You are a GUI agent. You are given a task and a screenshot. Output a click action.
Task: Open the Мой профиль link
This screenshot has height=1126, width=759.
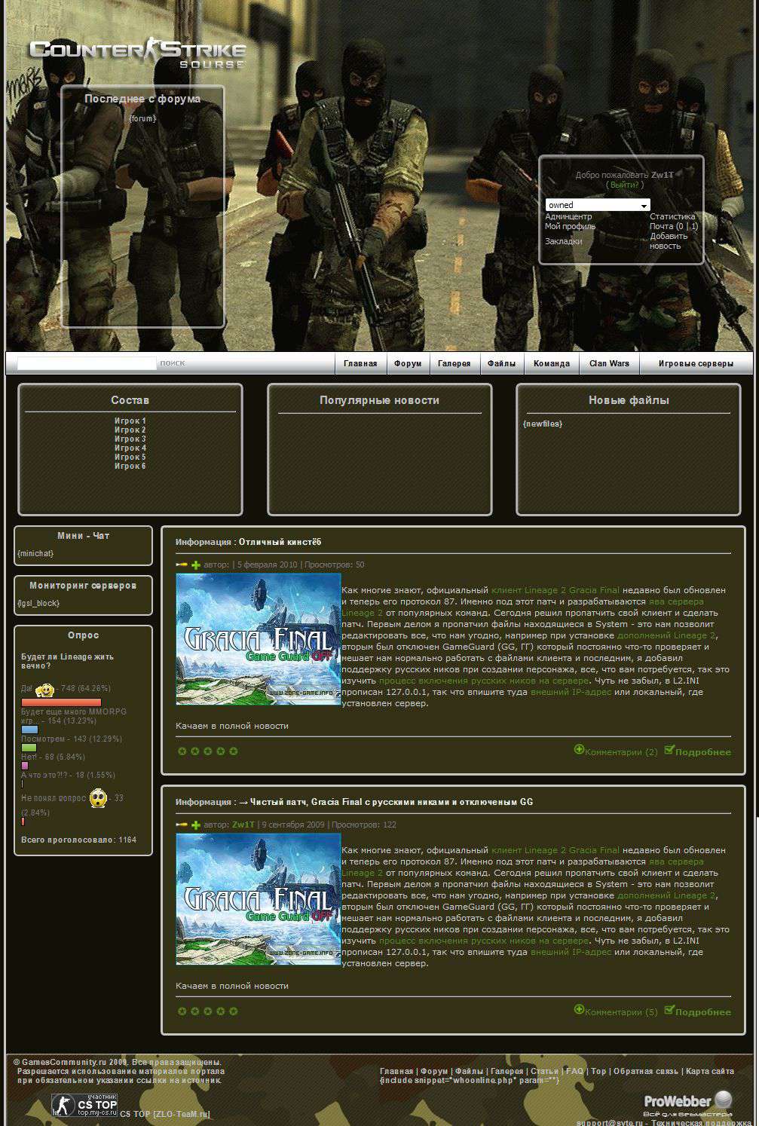click(x=570, y=226)
